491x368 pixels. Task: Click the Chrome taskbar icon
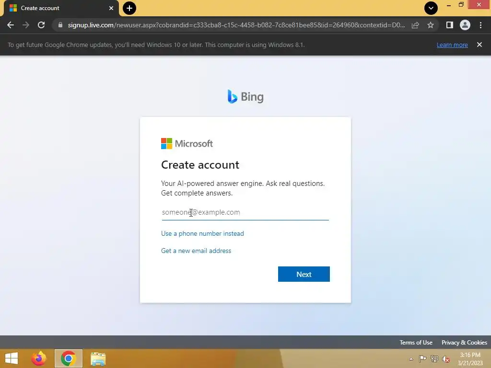[68, 358]
